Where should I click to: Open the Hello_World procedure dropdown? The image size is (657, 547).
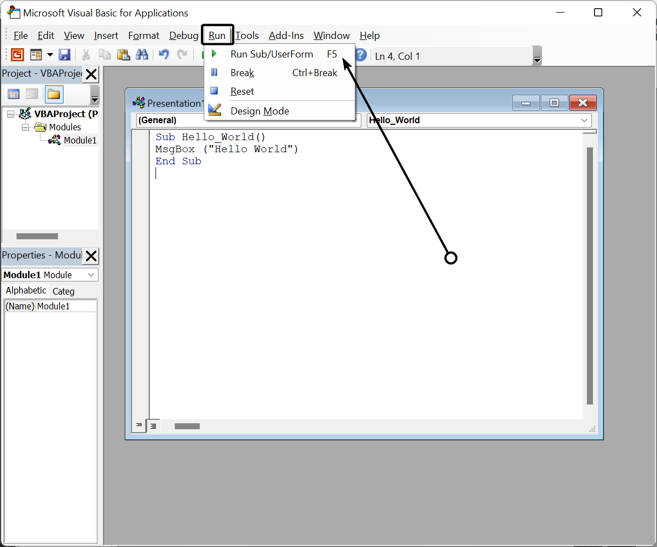click(x=584, y=120)
